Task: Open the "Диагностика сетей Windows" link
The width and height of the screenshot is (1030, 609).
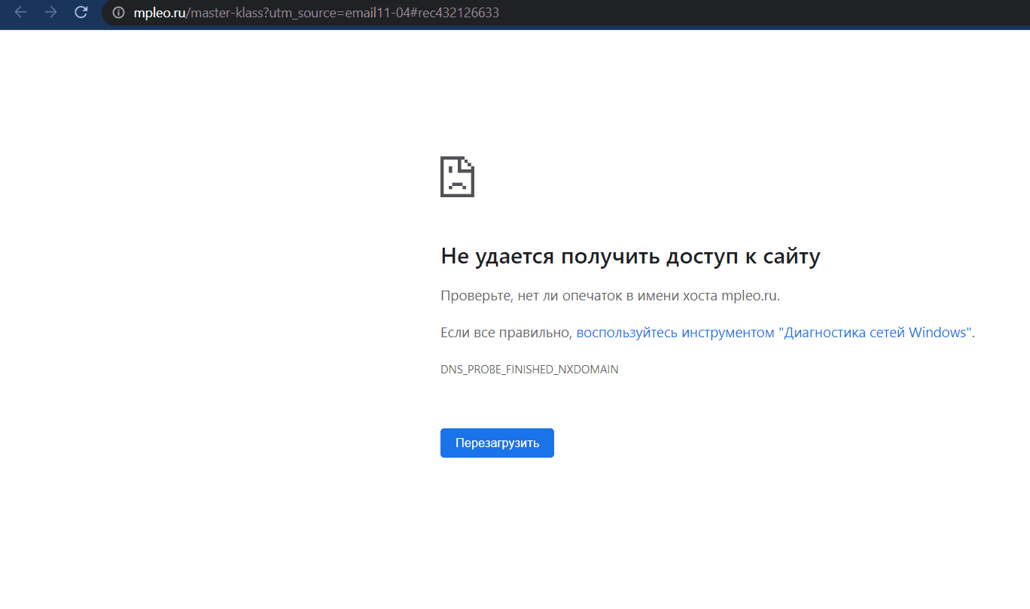Action: point(875,333)
